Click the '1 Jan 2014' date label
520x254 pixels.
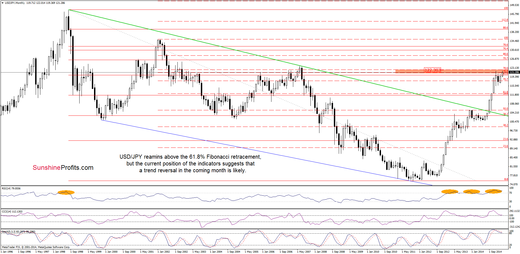(x=478, y=252)
